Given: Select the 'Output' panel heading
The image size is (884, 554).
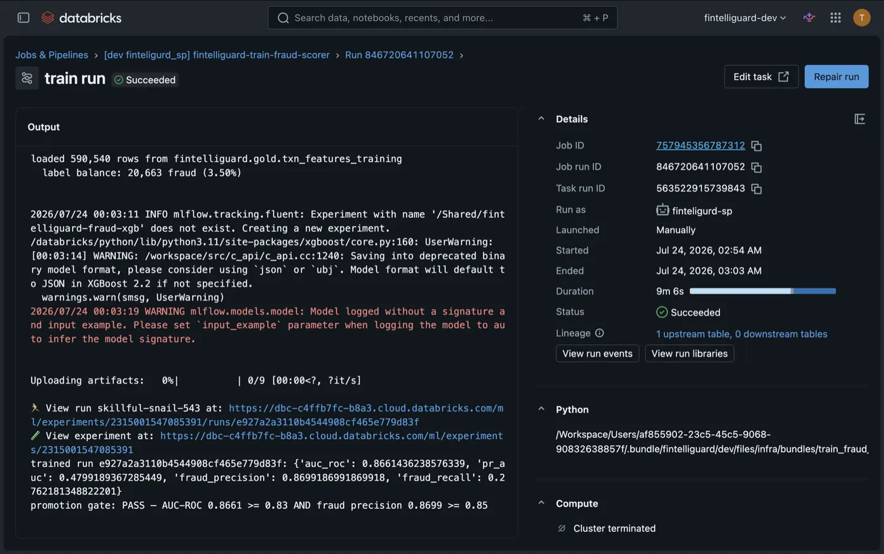Looking at the screenshot, I should click(x=44, y=127).
